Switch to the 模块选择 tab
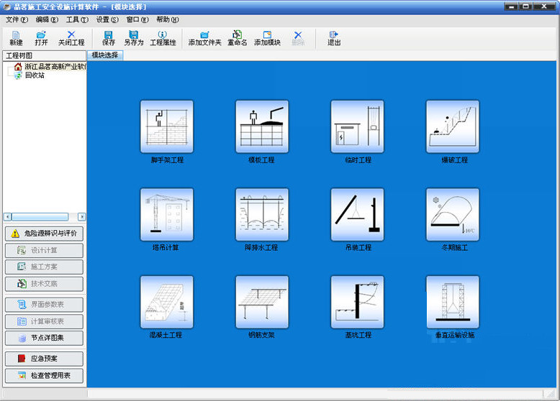 [106, 55]
